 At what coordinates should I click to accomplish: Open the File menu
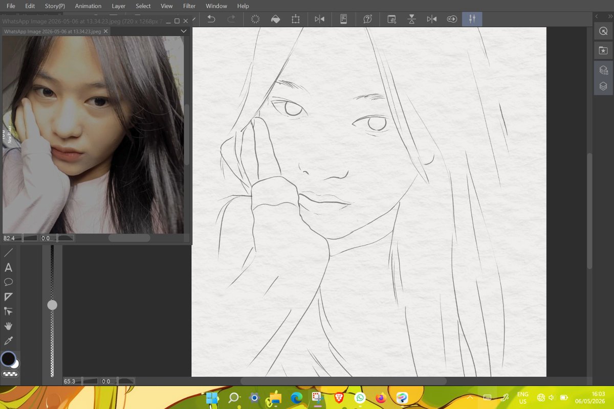click(11, 6)
